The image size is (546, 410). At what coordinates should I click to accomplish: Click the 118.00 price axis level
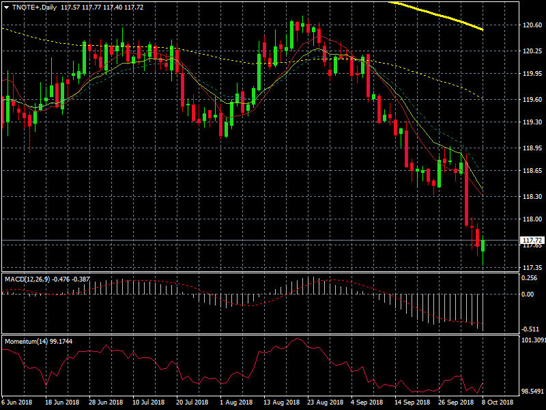(x=531, y=219)
